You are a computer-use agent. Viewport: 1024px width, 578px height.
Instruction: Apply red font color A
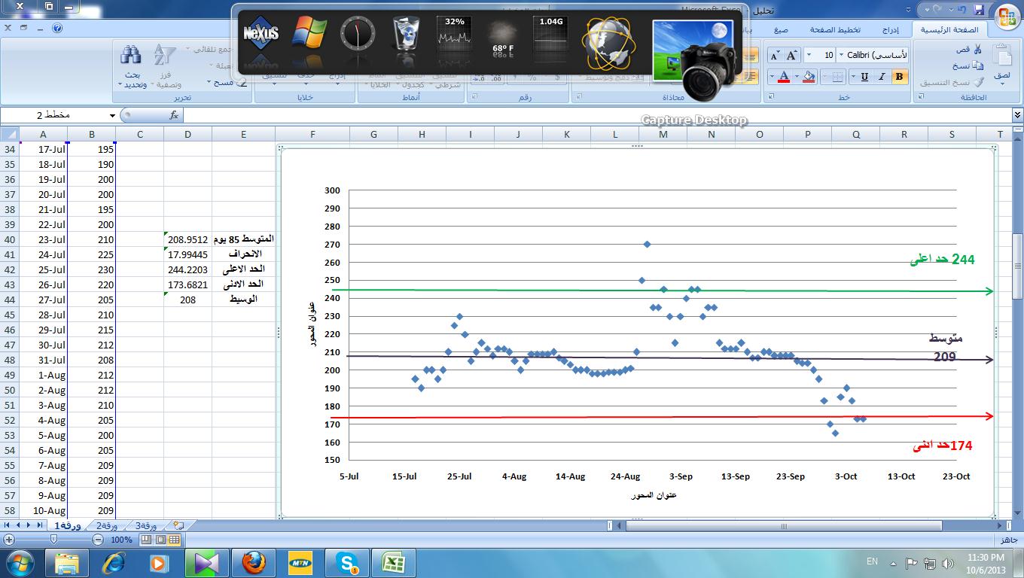(x=784, y=77)
